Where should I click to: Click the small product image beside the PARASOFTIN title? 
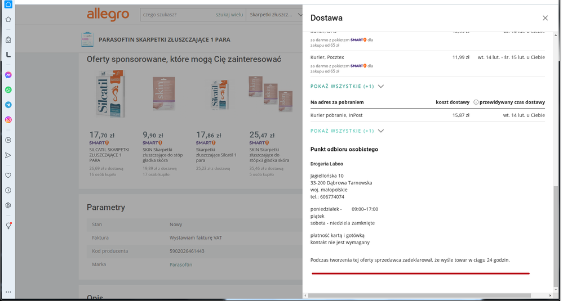point(87,39)
